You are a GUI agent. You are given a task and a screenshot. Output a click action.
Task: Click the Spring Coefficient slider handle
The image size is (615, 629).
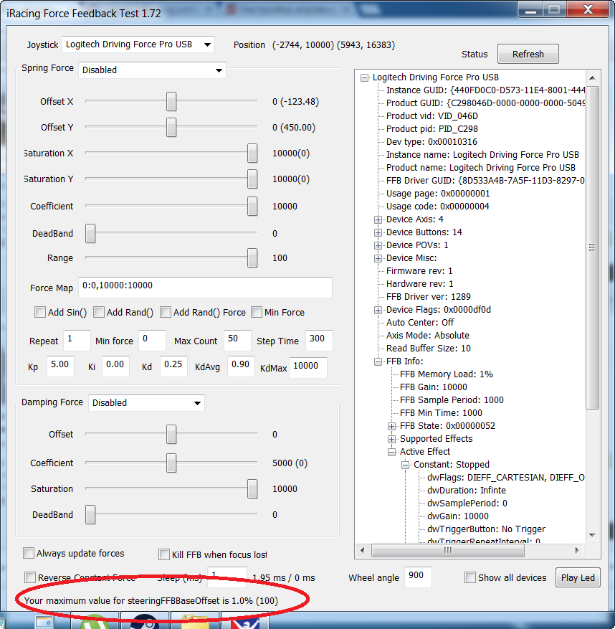pyautogui.click(x=252, y=207)
